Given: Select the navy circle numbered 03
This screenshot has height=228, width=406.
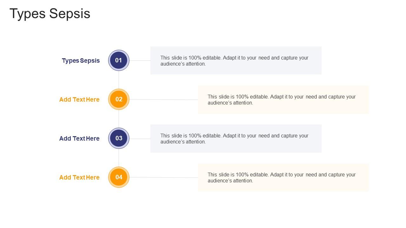Looking at the screenshot, I should (119, 138).
